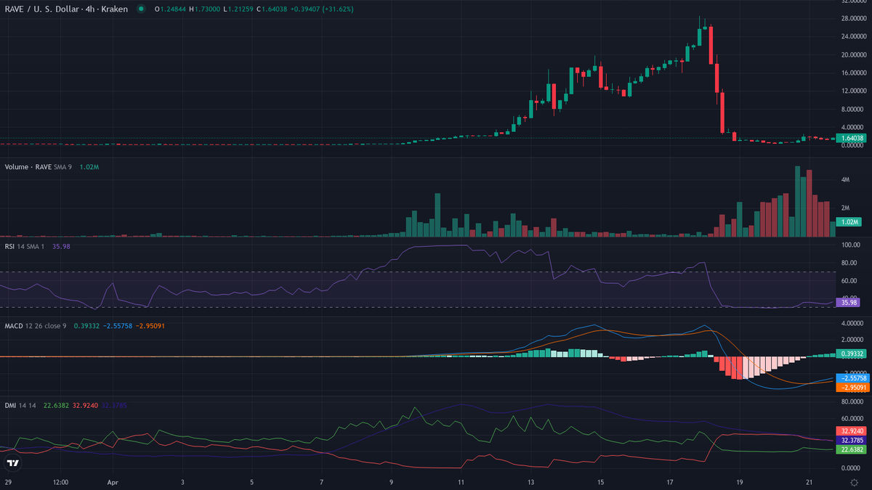872x490 pixels.
Task: Click the RSI legend value 35.98
Action: point(61,246)
